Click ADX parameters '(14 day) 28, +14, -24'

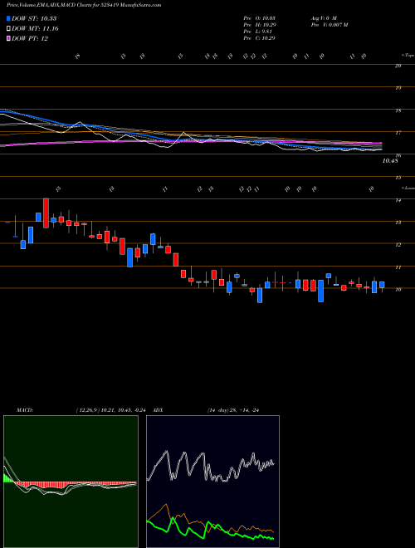235,410
